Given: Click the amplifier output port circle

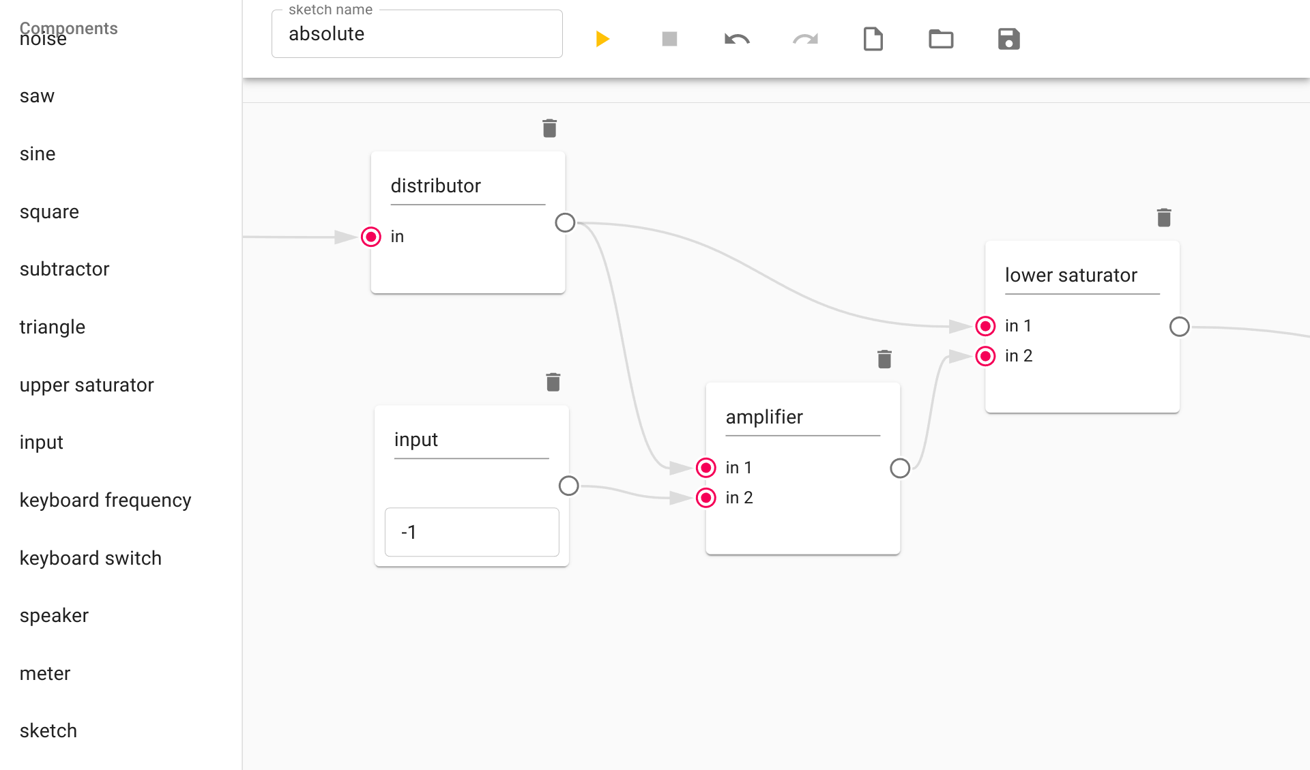Looking at the screenshot, I should point(900,468).
